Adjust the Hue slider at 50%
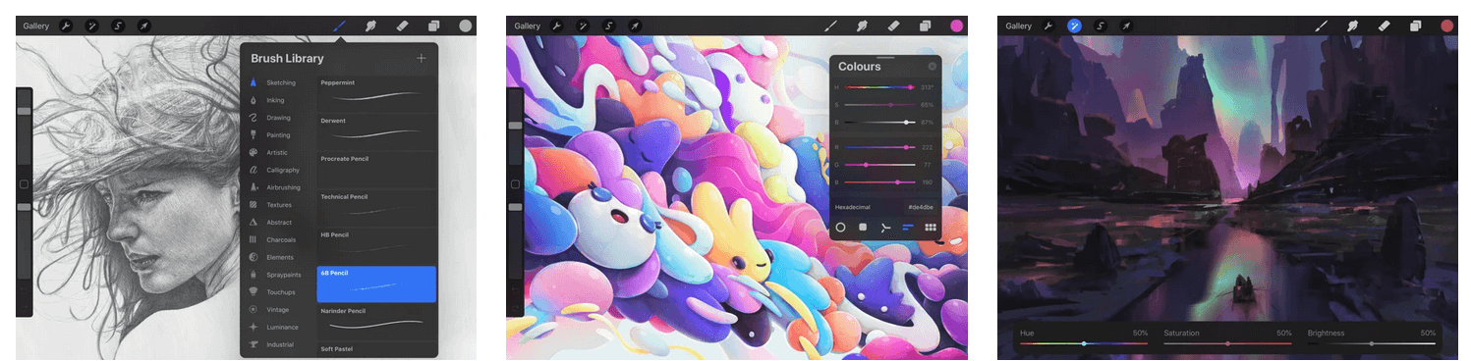Image resolution: width=1471 pixels, height=361 pixels. [x=1084, y=343]
